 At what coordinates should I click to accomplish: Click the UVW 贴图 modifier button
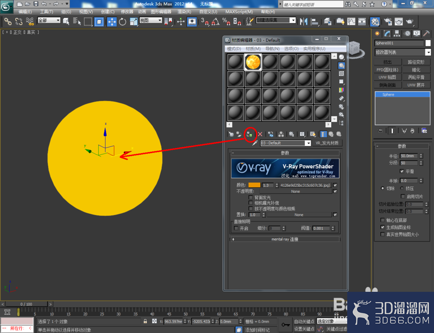click(388, 77)
